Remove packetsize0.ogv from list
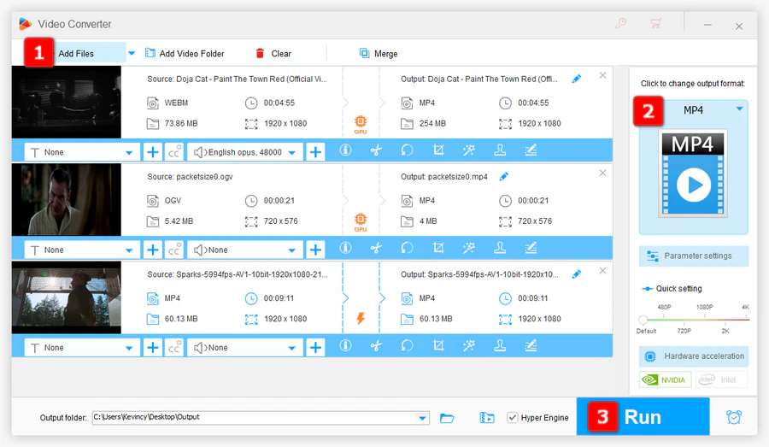The width and height of the screenshot is (769, 447). 602,173
